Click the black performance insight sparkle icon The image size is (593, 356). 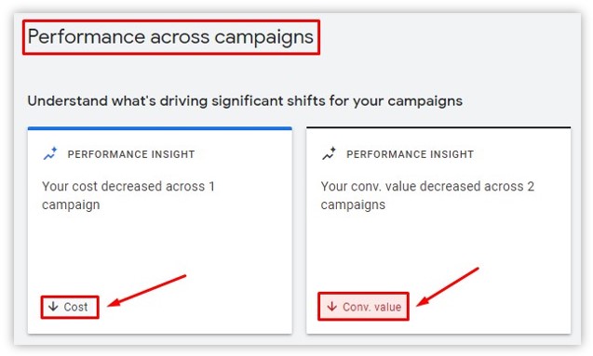pyautogui.click(x=329, y=153)
